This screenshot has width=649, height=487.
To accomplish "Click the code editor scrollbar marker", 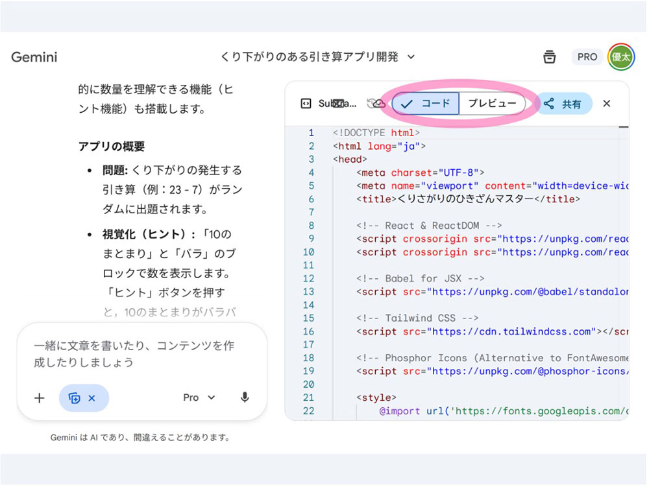I will [624, 128].
